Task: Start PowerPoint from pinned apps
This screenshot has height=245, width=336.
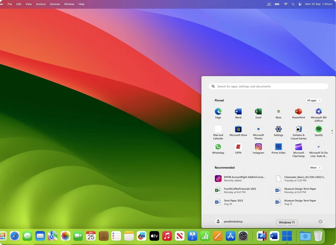Action: pos(299,111)
